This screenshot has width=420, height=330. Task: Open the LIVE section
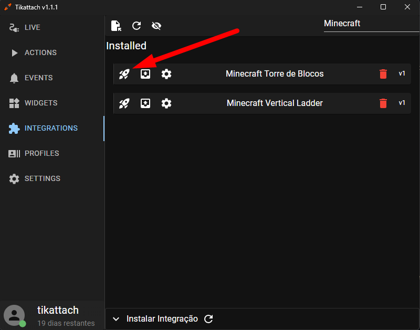[x=52, y=27]
